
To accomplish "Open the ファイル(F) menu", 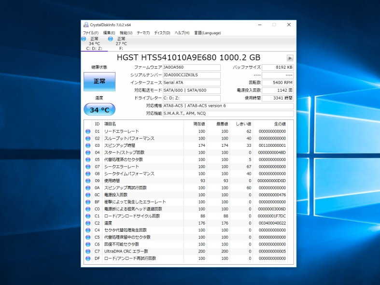I will tap(91, 33).
